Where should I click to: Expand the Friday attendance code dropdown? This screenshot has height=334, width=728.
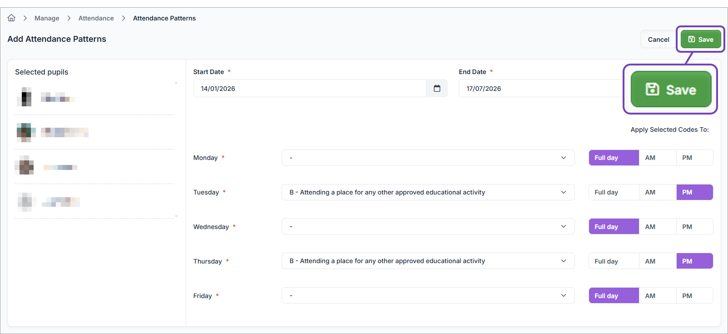(428, 296)
